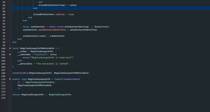Click 'return' keyword on line 115

coord(16,95)
